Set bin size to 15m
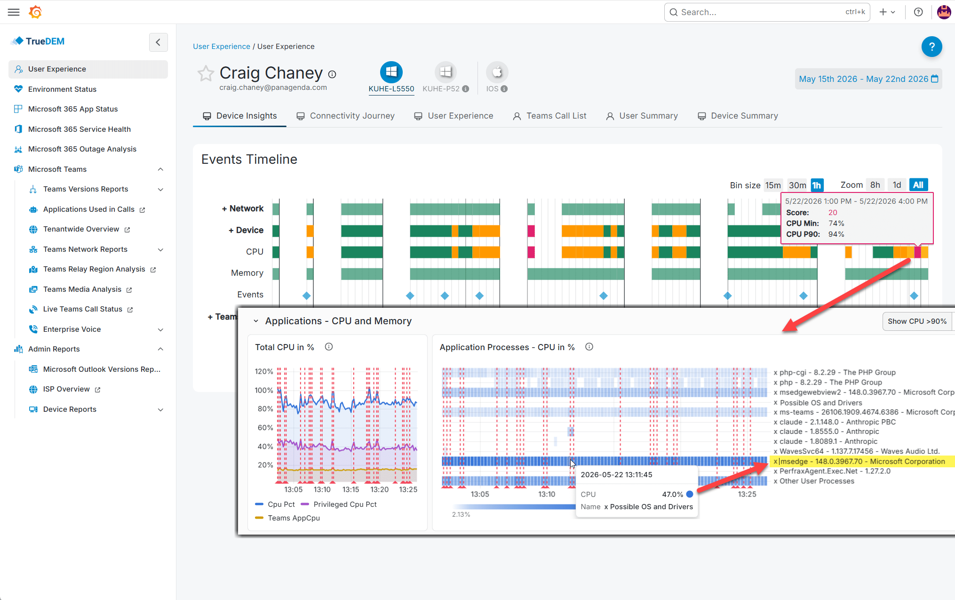 coord(772,185)
